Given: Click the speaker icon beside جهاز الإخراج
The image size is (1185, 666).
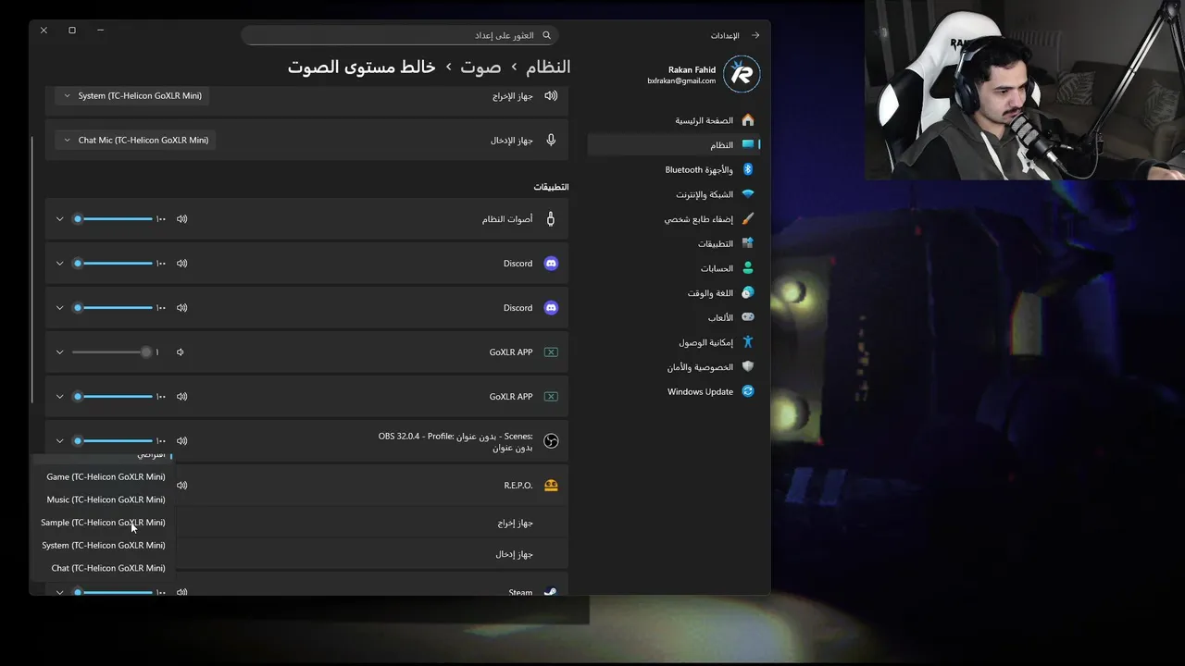Looking at the screenshot, I should (551, 95).
